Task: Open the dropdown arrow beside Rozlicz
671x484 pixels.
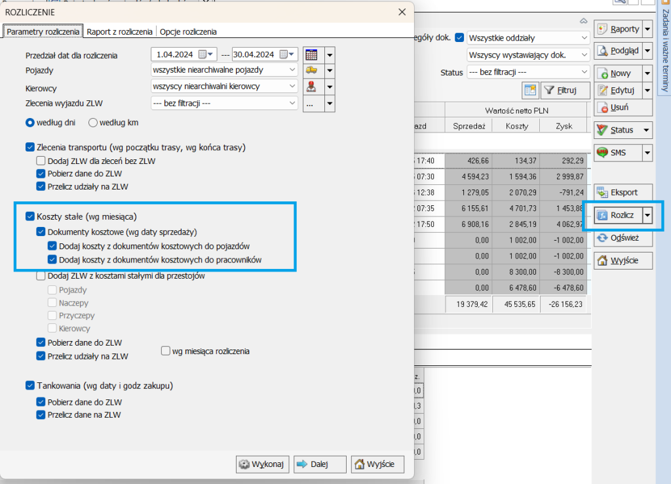Action: click(x=647, y=215)
